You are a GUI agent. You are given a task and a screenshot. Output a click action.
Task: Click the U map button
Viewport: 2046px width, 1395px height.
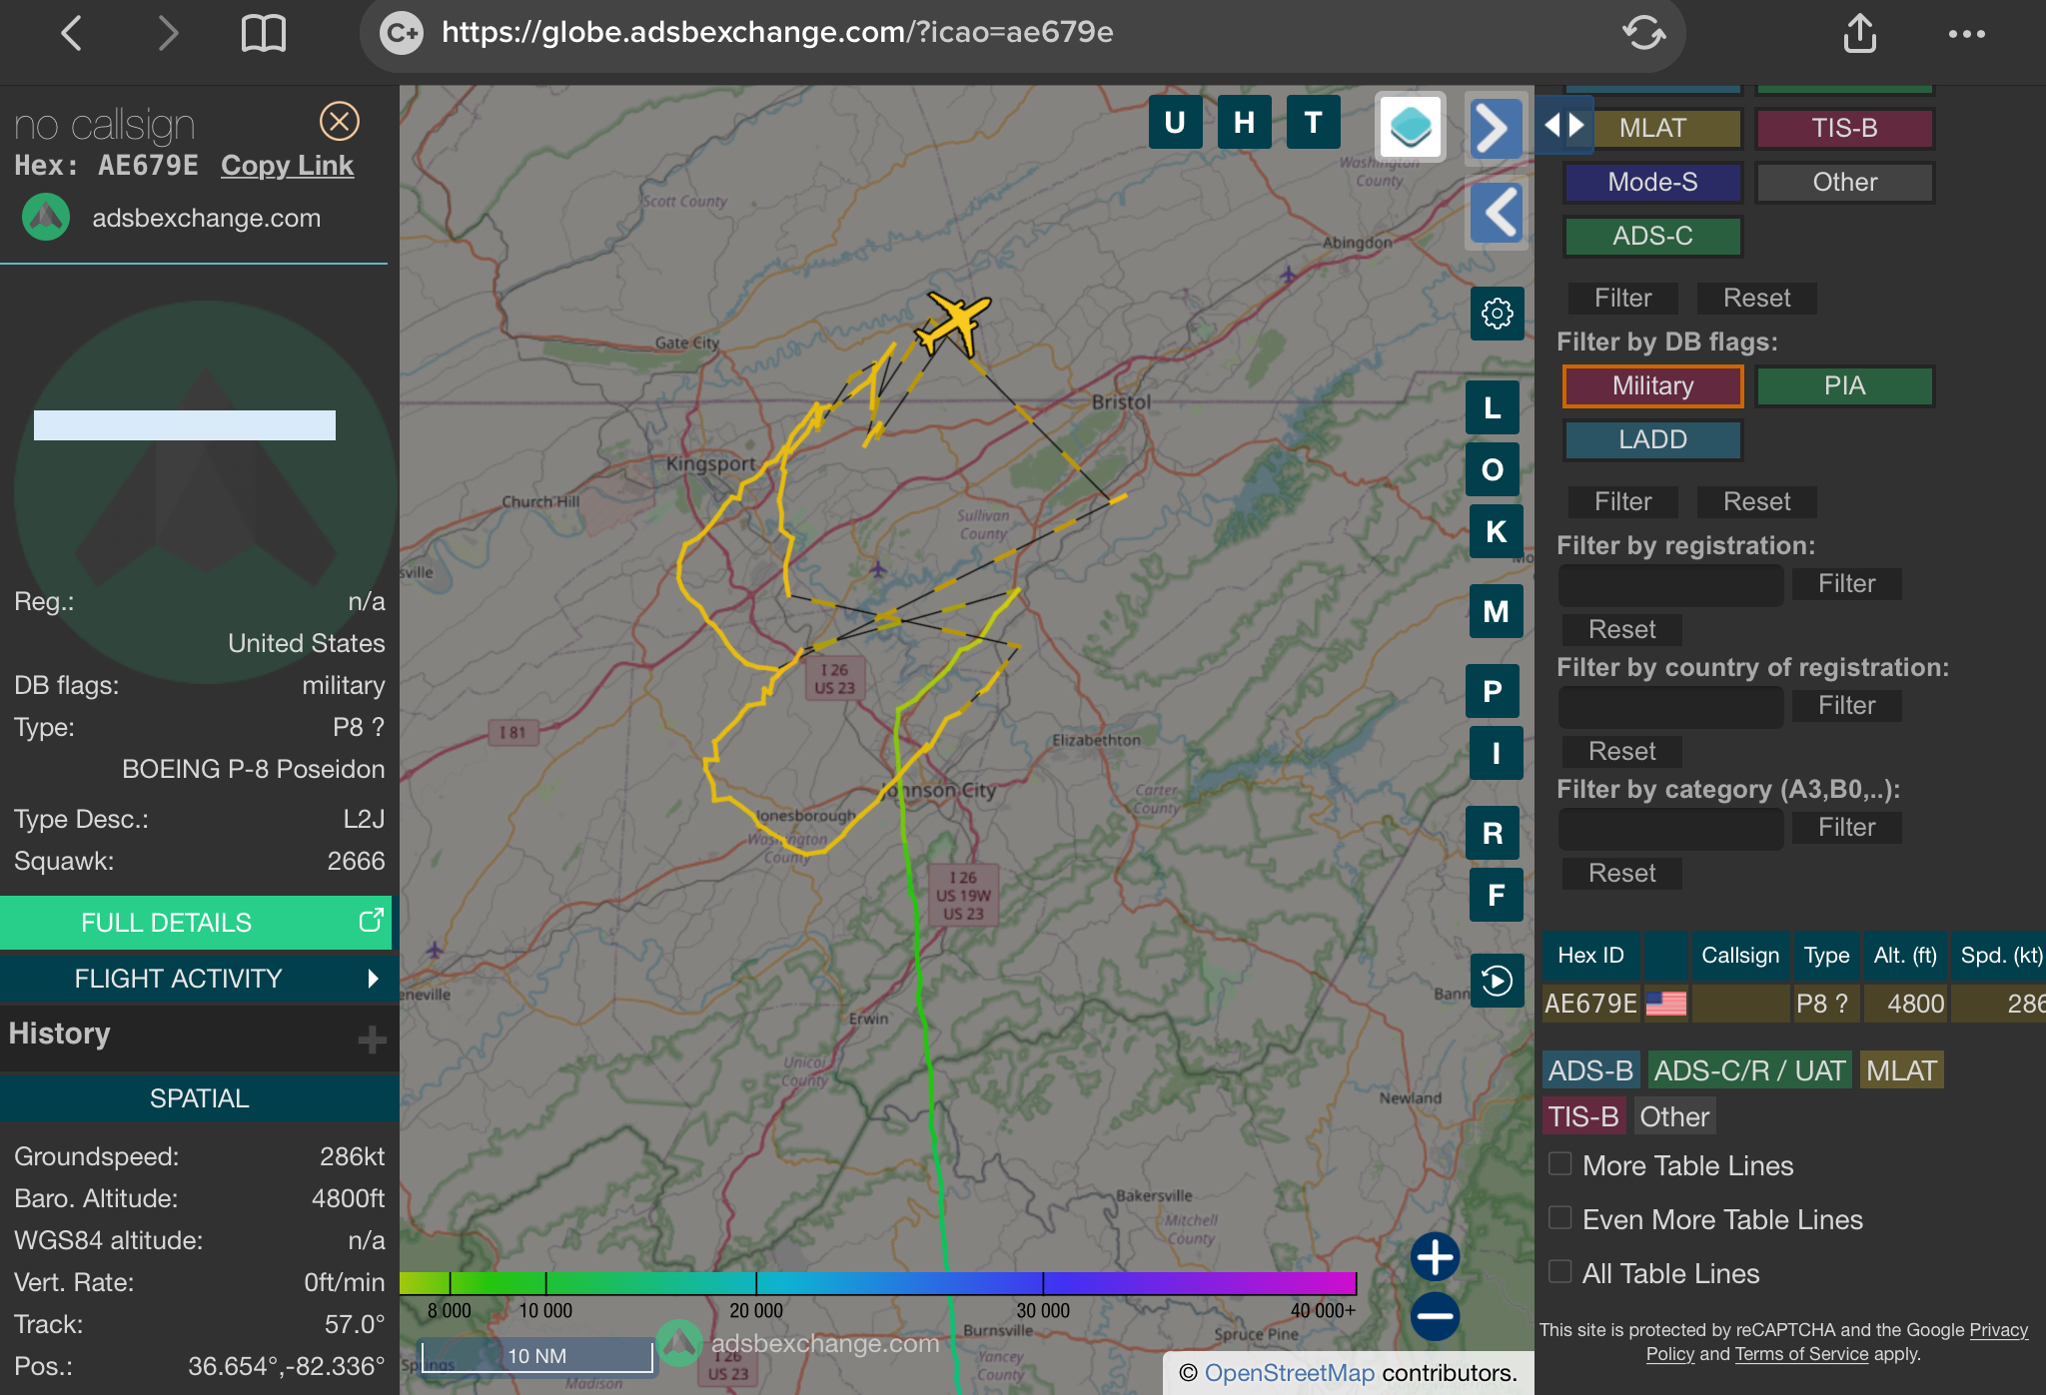pos(1175,123)
